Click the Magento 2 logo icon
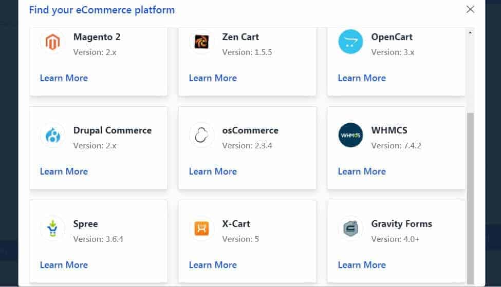 coord(53,42)
